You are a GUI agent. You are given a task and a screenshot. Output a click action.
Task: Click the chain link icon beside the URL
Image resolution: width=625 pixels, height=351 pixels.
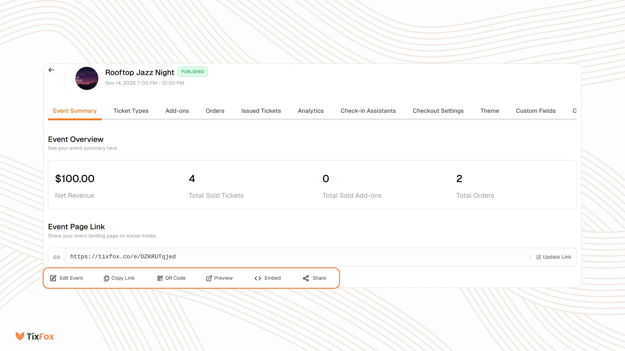coord(57,257)
